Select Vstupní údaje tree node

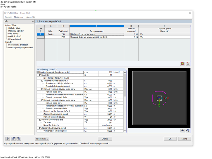(11, 25)
